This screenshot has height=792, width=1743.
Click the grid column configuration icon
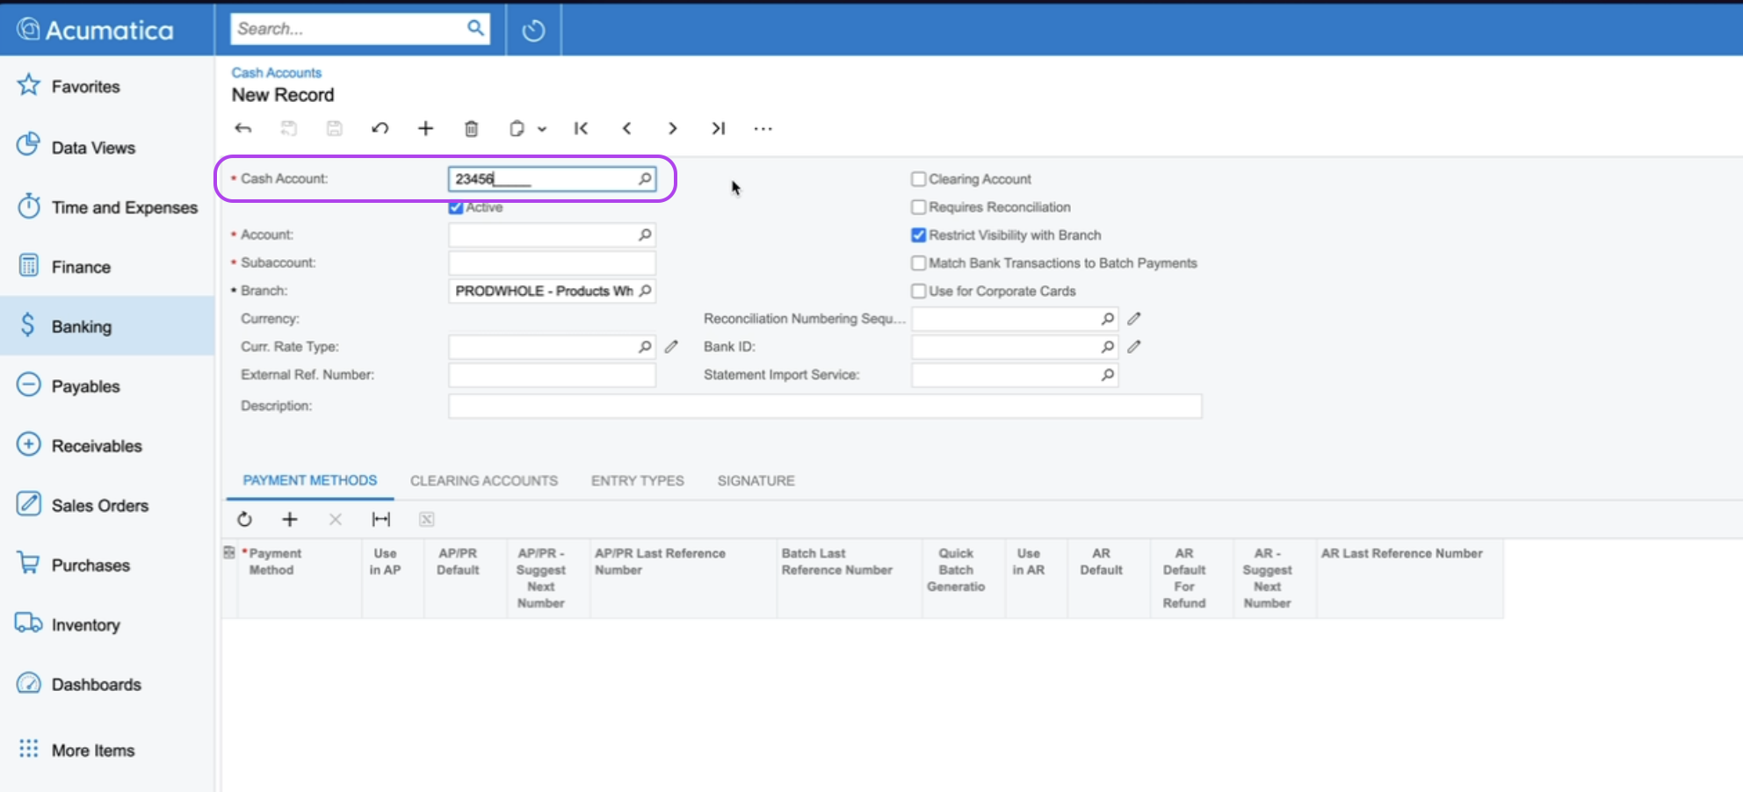click(x=229, y=552)
